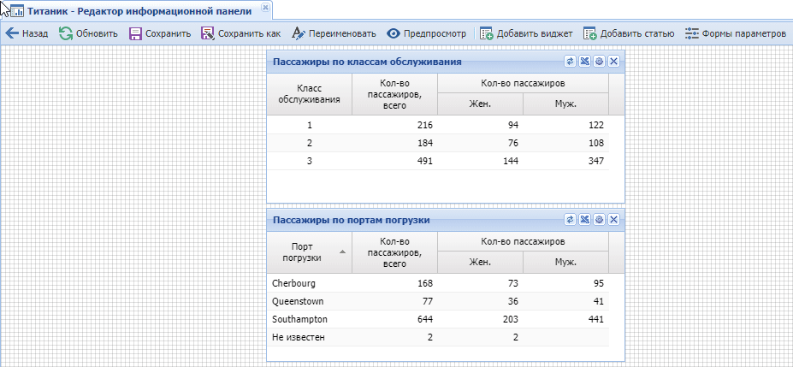This screenshot has width=793, height=367.
Task: Close the Пассажиры по классам обслуживания widget
Action: (x=614, y=62)
